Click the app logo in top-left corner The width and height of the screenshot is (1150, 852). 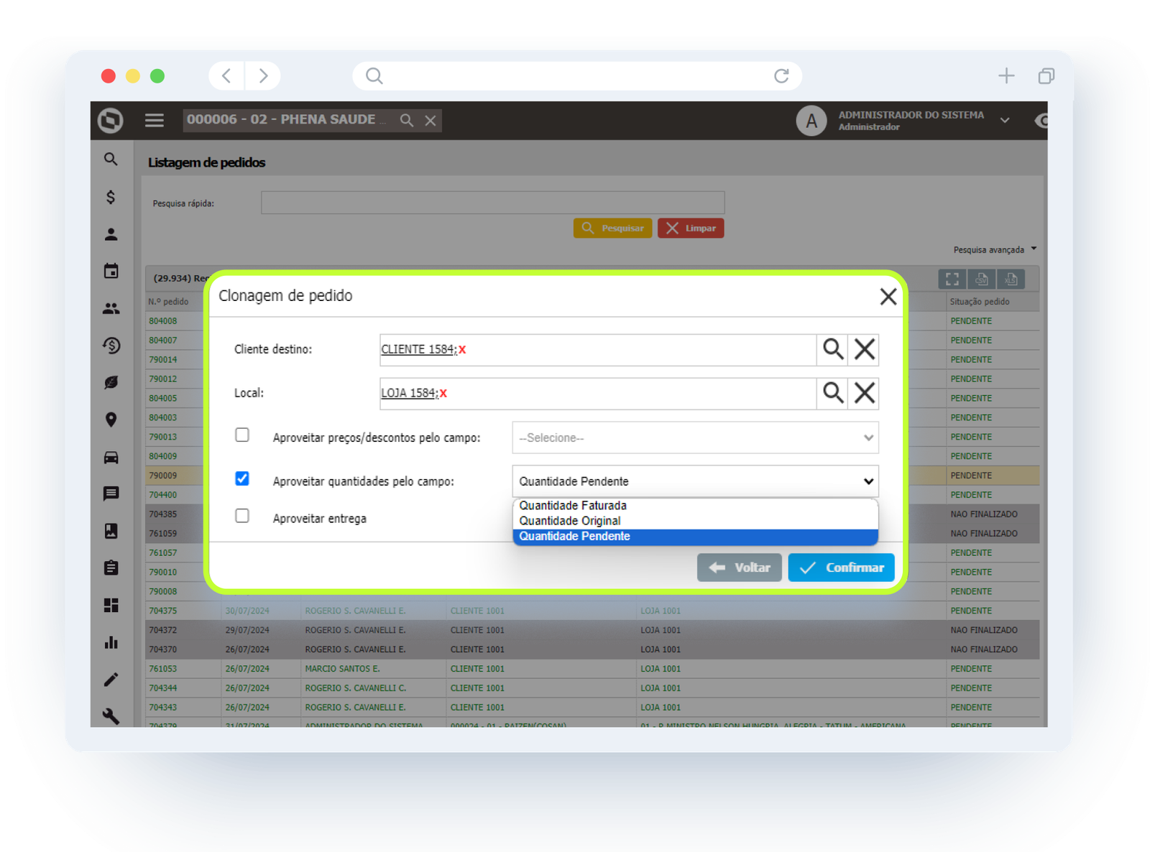pos(111,120)
